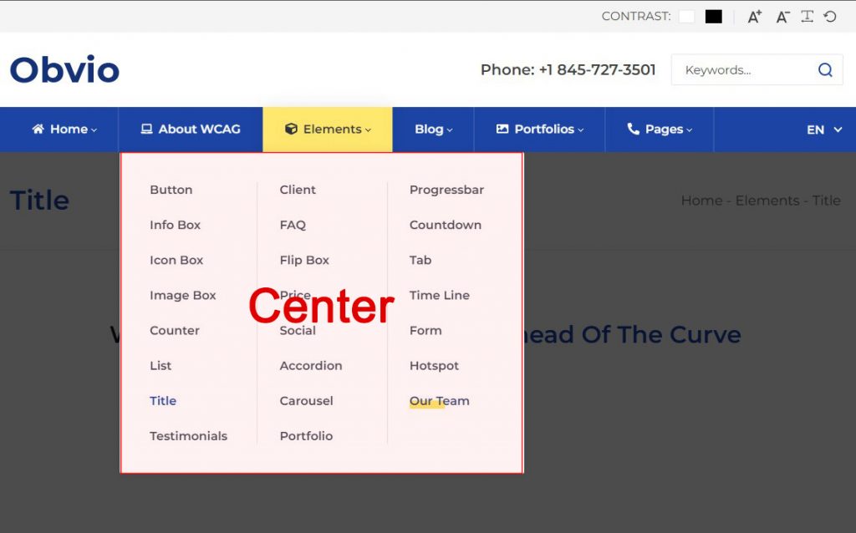Enable white contrast mode swatch

coord(687,16)
